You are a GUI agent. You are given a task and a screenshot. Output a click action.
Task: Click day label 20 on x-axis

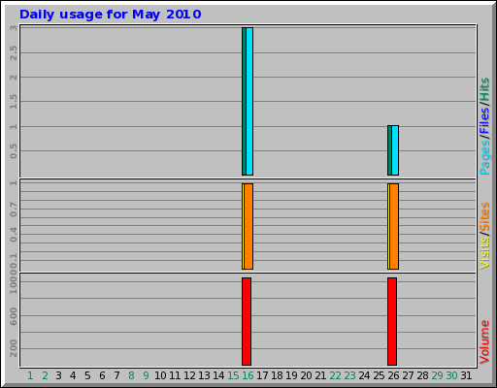(306, 375)
